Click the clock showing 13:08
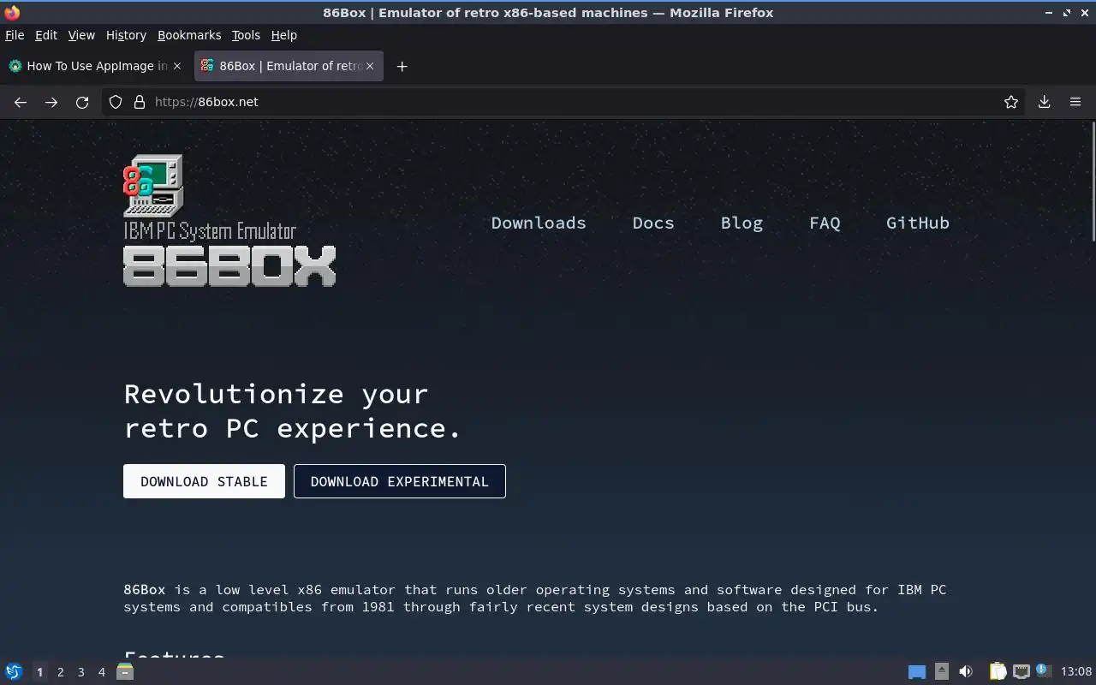Screen dimensions: 1096x685 [x=1076, y=671]
